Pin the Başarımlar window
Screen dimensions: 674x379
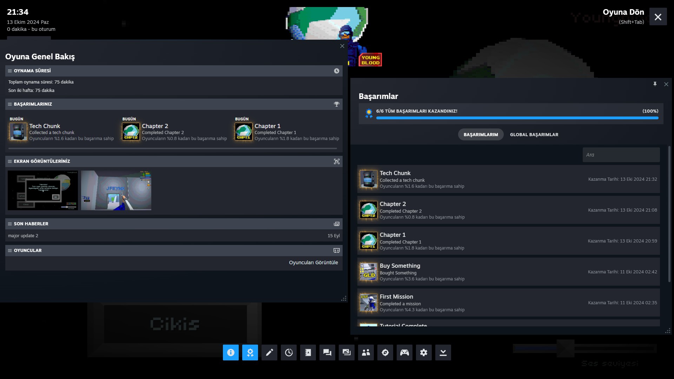click(x=655, y=84)
